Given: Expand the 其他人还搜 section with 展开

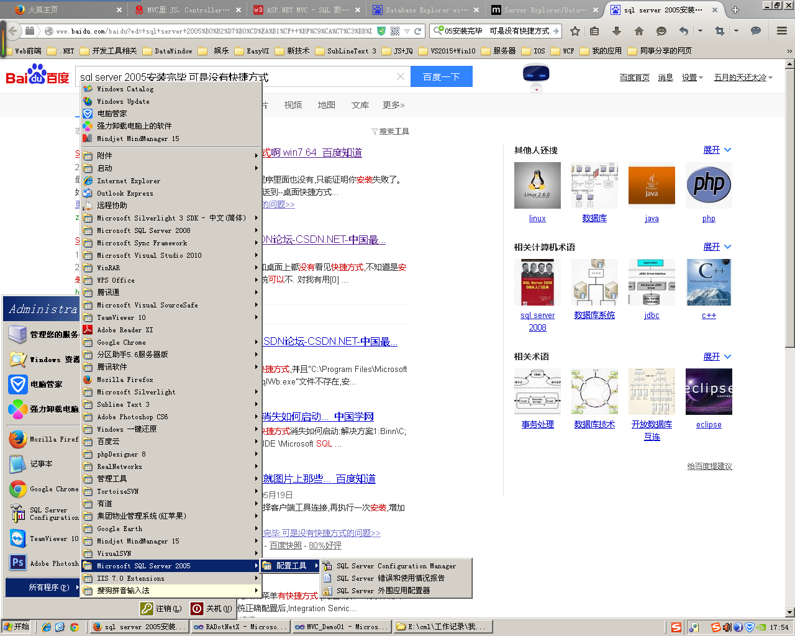Looking at the screenshot, I should point(717,150).
